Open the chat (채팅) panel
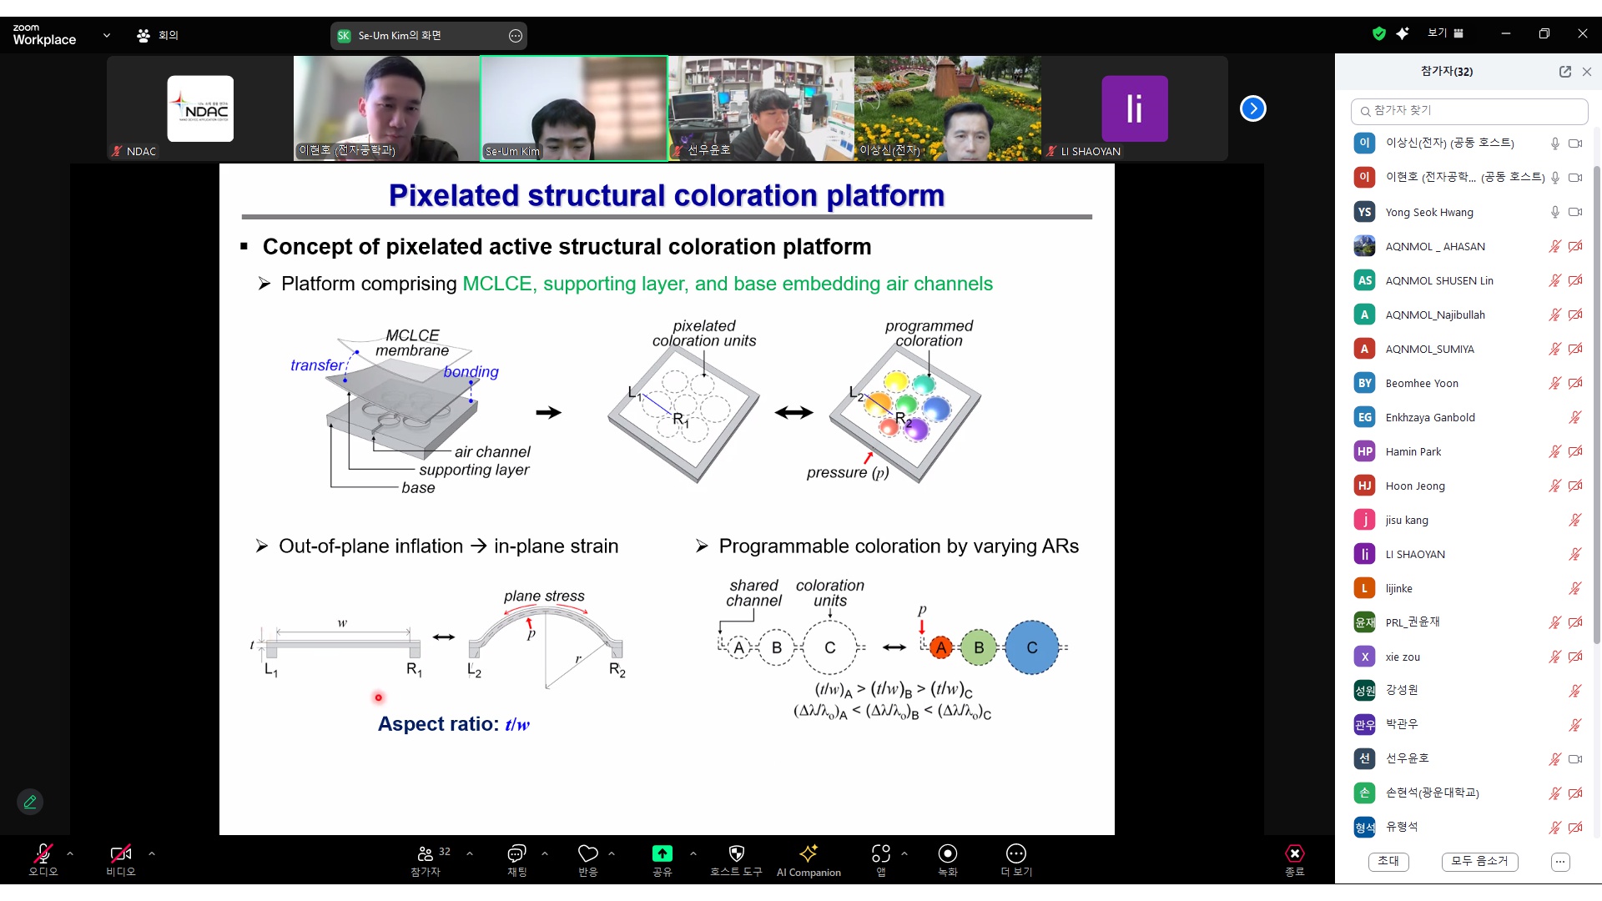This screenshot has width=1602, height=901. (516, 860)
